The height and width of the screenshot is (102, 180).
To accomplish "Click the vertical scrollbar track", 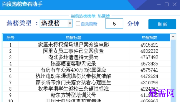I will click(173, 71).
